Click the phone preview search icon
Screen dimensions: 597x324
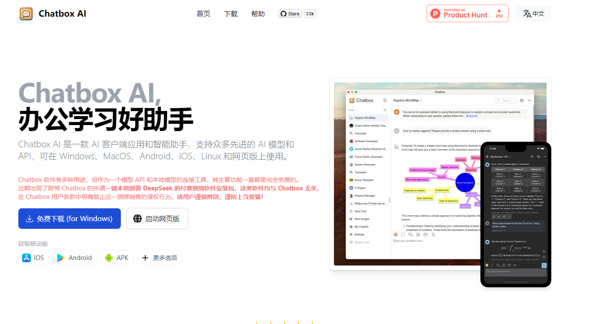tap(532, 157)
